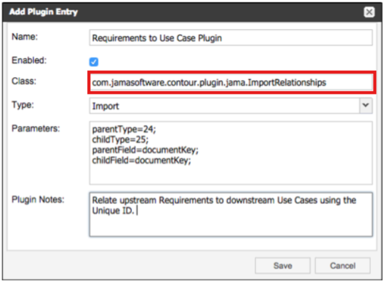Click the 'parentField=documentKey;' line

[145, 150]
